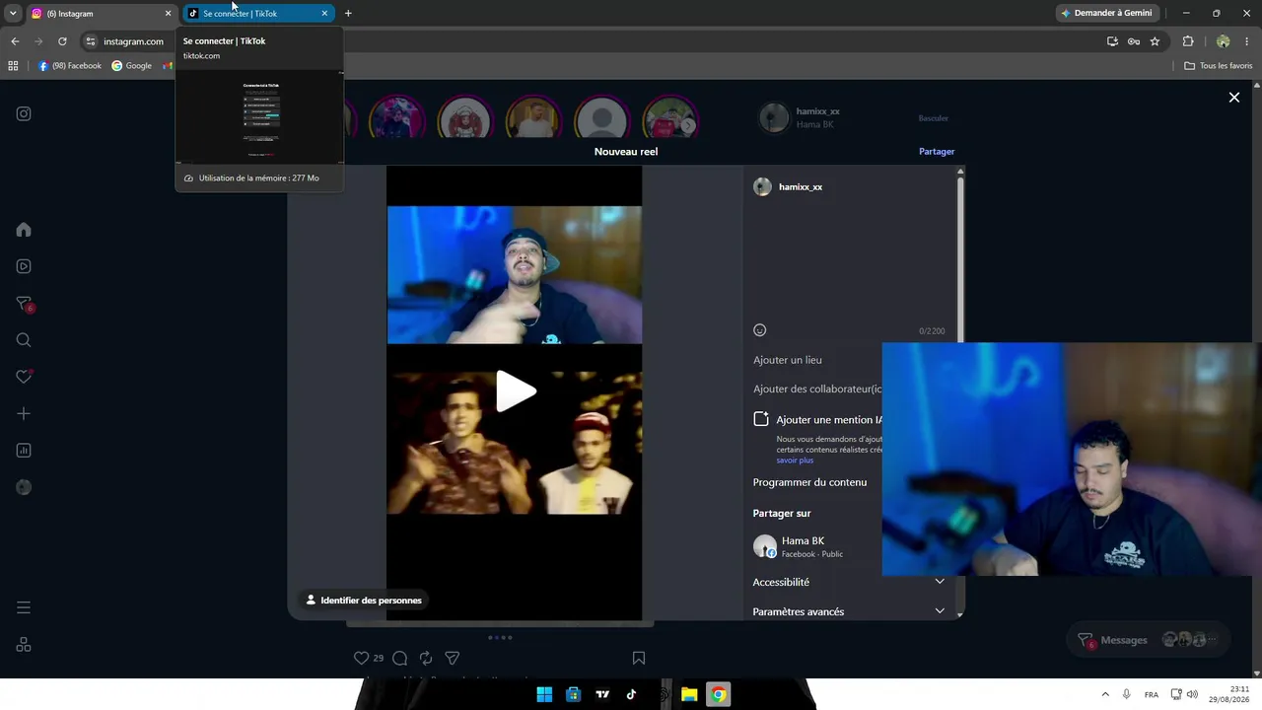This screenshot has height=710, width=1262.
Task: Open the floating Messages button
Action: click(x=1148, y=640)
